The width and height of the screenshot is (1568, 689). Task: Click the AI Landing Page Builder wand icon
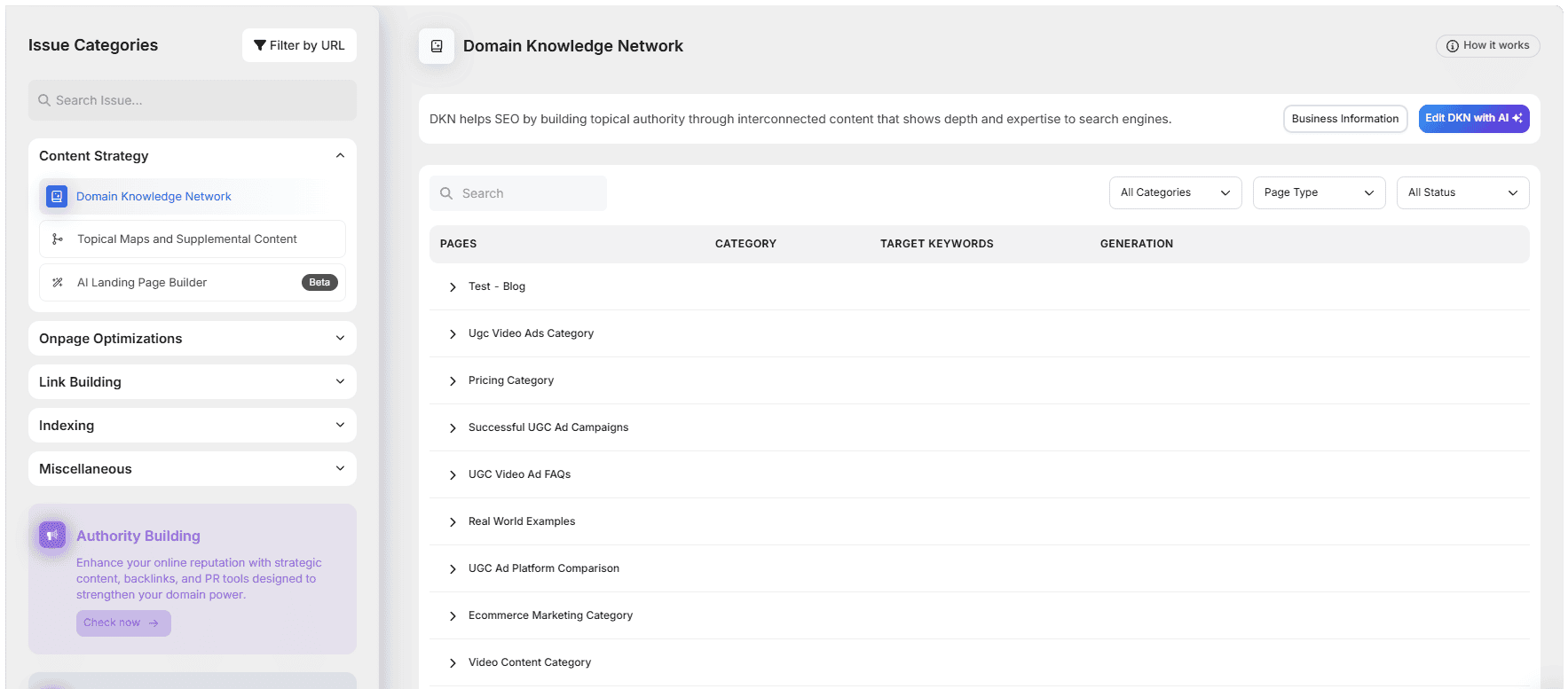[58, 283]
